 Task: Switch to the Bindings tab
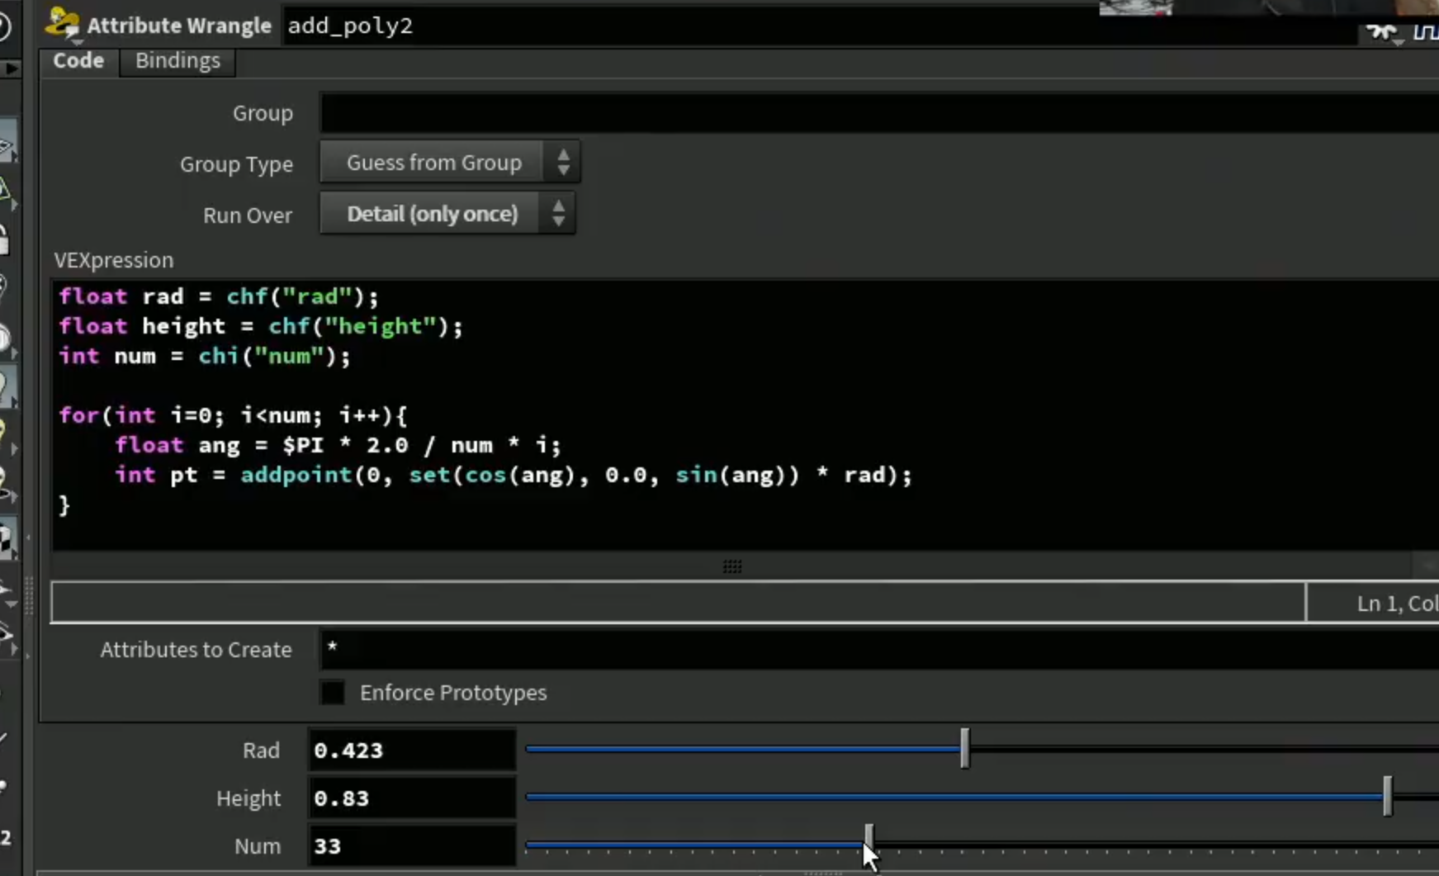click(178, 60)
